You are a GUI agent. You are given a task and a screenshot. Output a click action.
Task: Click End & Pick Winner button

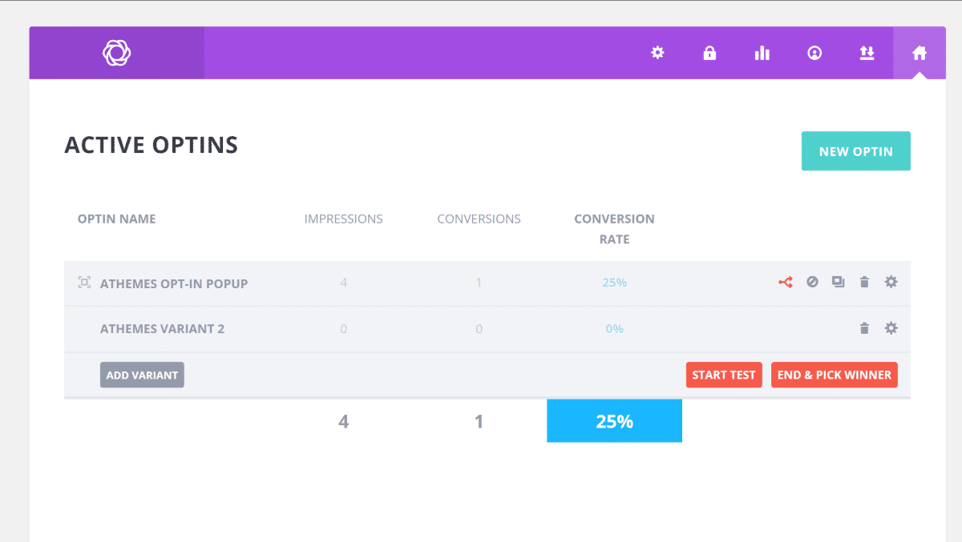coord(834,375)
